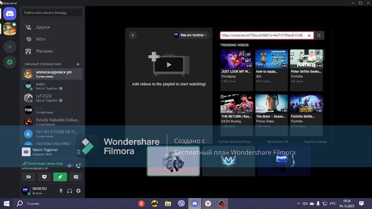Click BABEBO user profile panel

(x=38, y=190)
